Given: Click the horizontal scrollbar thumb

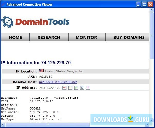Looking at the screenshot, I should 48,124.
